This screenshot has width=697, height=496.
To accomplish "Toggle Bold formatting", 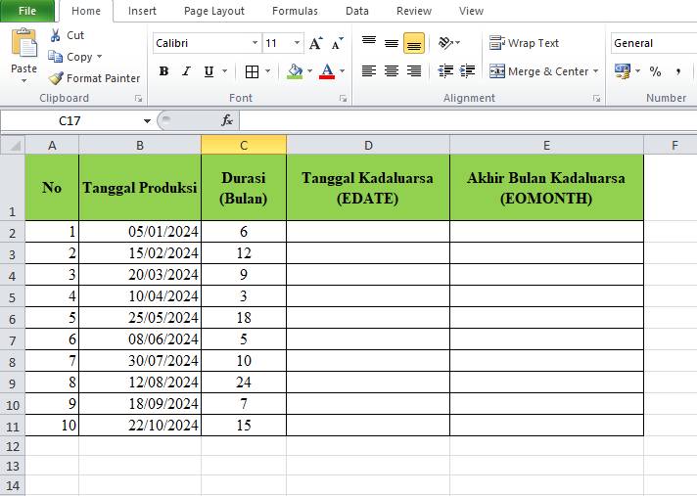I will click(163, 71).
